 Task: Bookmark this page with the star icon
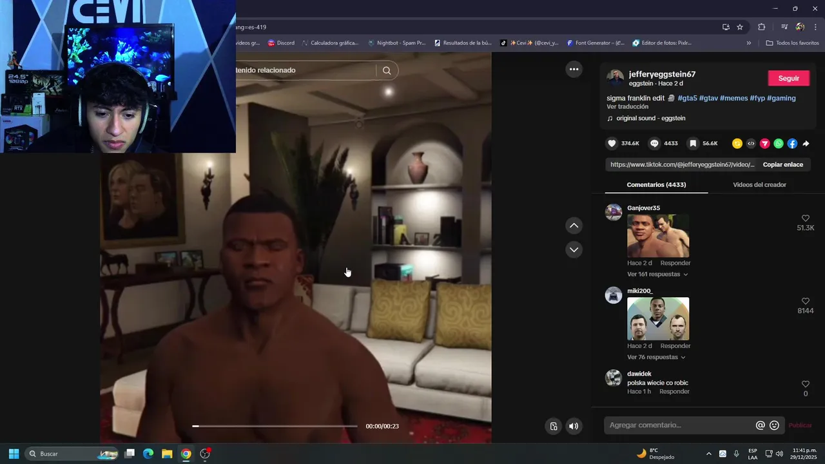point(740,27)
